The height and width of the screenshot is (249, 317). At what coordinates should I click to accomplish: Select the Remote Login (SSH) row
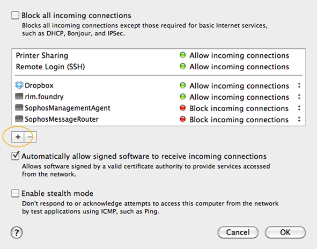159,67
